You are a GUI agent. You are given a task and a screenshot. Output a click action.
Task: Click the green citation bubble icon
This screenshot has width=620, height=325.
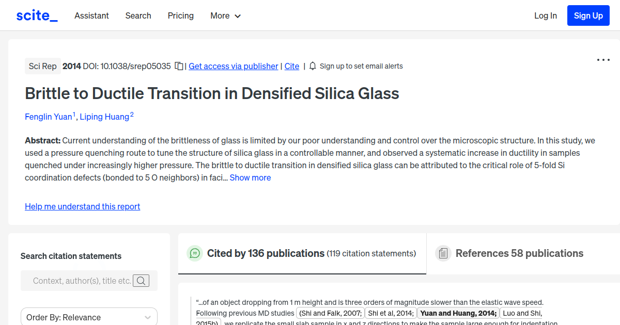coord(194,253)
